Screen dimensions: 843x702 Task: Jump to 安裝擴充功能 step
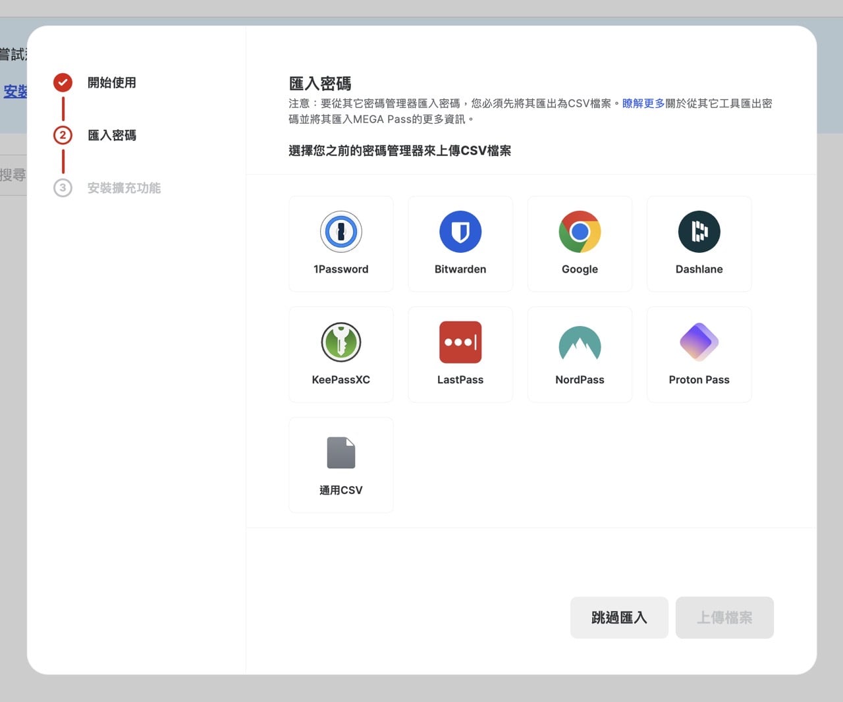124,188
